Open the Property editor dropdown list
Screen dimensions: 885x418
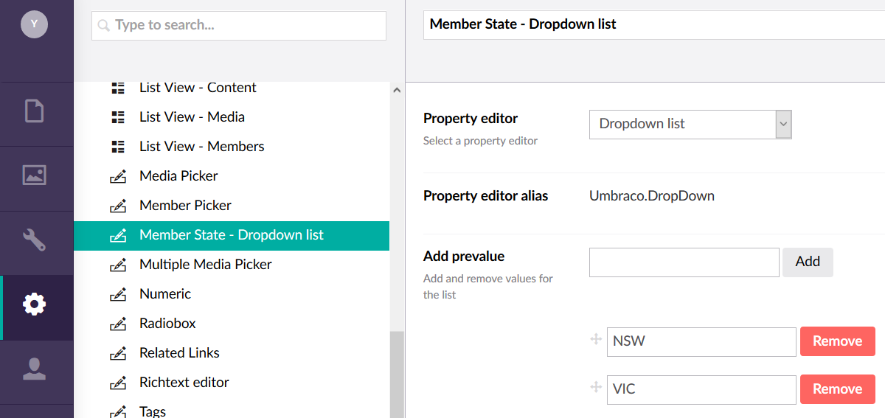(690, 124)
